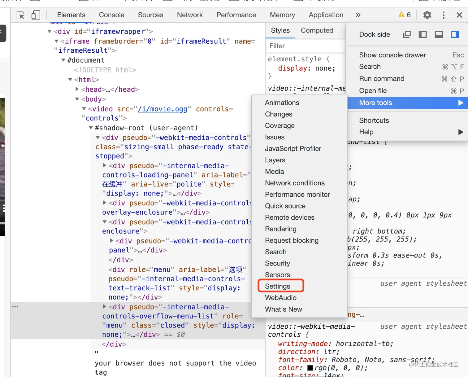Switch to the Computed tab

pos(317,30)
